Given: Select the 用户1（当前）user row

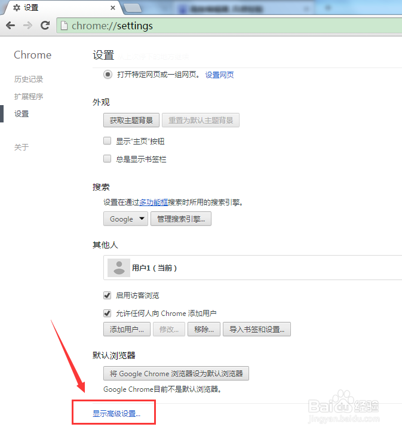Looking at the screenshot, I should coord(253,268).
